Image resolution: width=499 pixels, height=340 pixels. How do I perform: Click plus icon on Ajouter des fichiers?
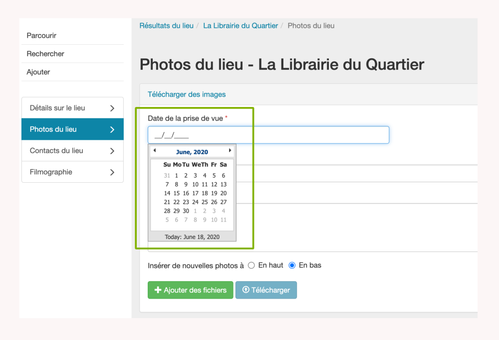pos(158,290)
